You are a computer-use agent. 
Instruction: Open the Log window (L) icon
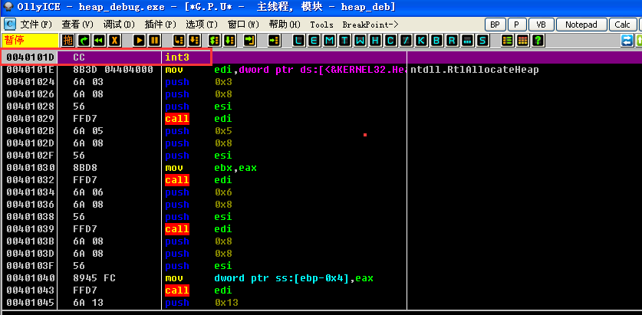pos(298,40)
